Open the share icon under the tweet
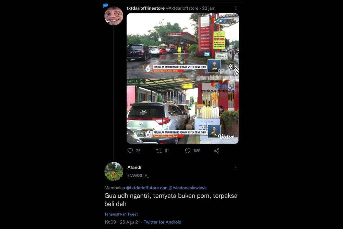The image size is (343, 229). (x=216, y=151)
